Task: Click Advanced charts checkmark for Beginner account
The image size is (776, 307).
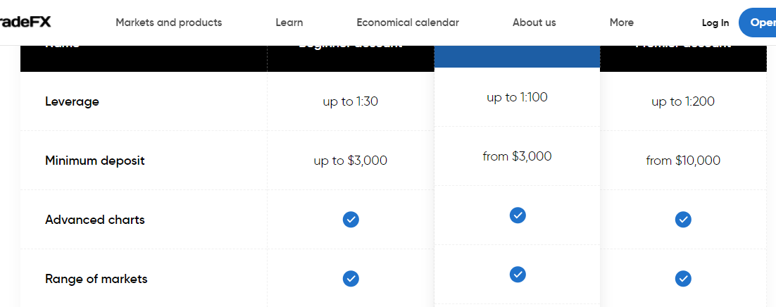Action: (x=351, y=220)
